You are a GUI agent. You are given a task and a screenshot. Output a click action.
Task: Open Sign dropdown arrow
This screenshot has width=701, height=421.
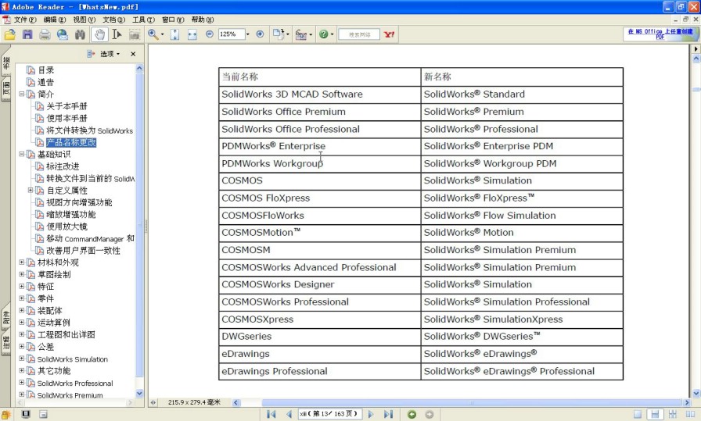311,34
